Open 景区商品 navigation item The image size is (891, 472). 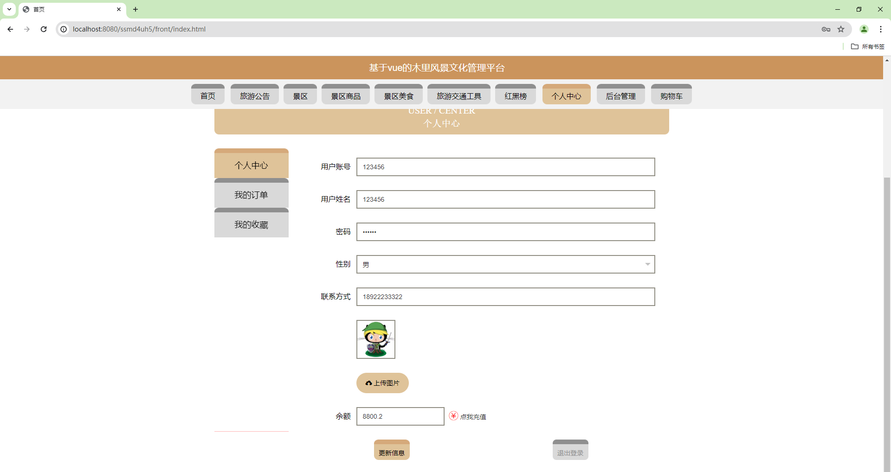point(346,95)
